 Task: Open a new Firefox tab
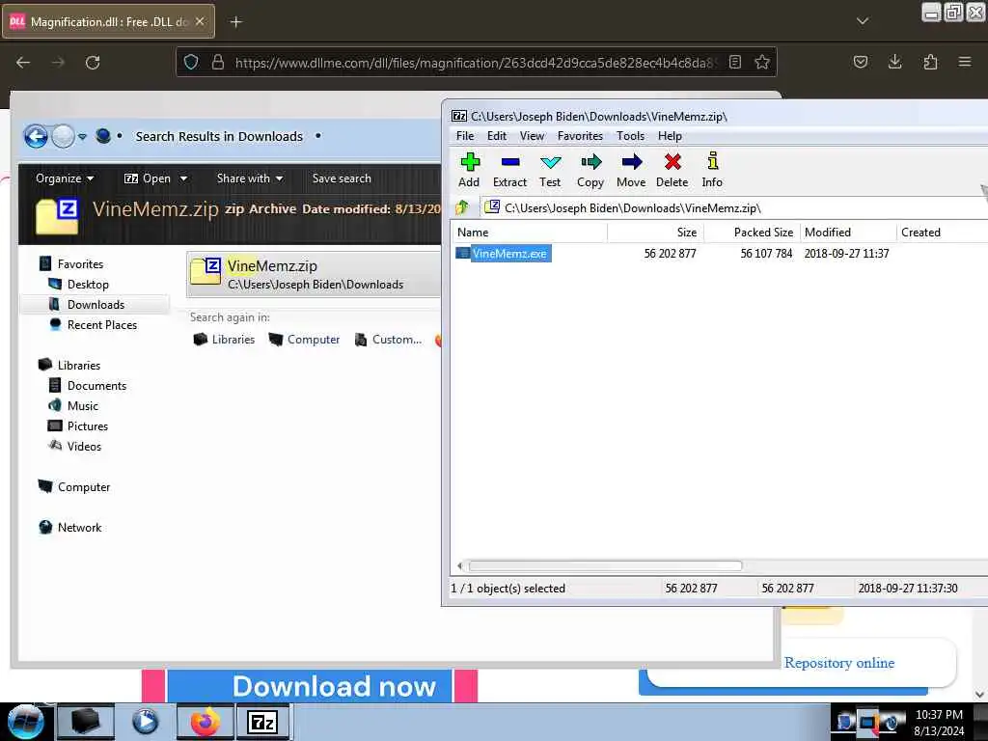235,22
